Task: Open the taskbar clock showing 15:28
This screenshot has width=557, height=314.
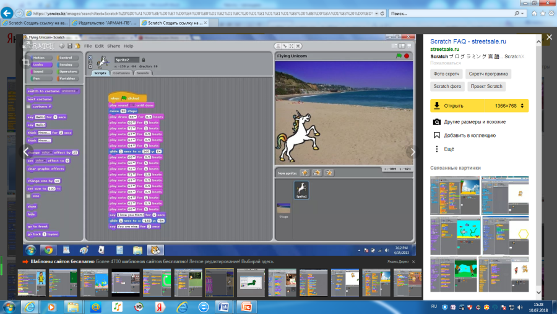Action: [538, 307]
